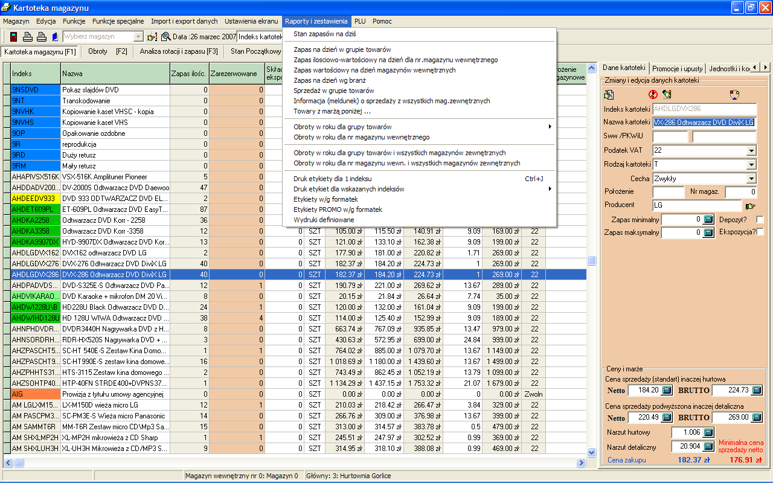Click the Nr magaz. input field
773x483 pixels.
[x=741, y=192]
